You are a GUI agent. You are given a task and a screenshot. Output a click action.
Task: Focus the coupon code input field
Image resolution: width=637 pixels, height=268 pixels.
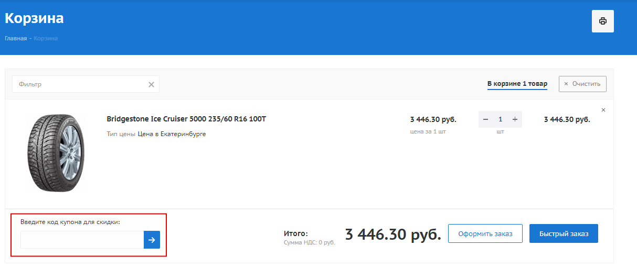pyautogui.click(x=82, y=240)
